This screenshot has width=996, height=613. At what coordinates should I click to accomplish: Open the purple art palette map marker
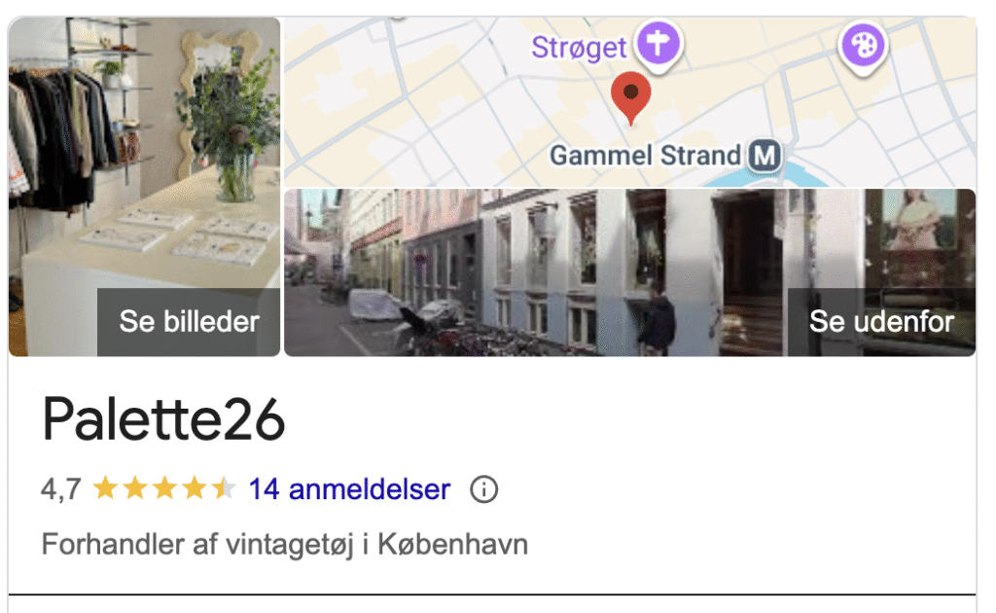863,47
